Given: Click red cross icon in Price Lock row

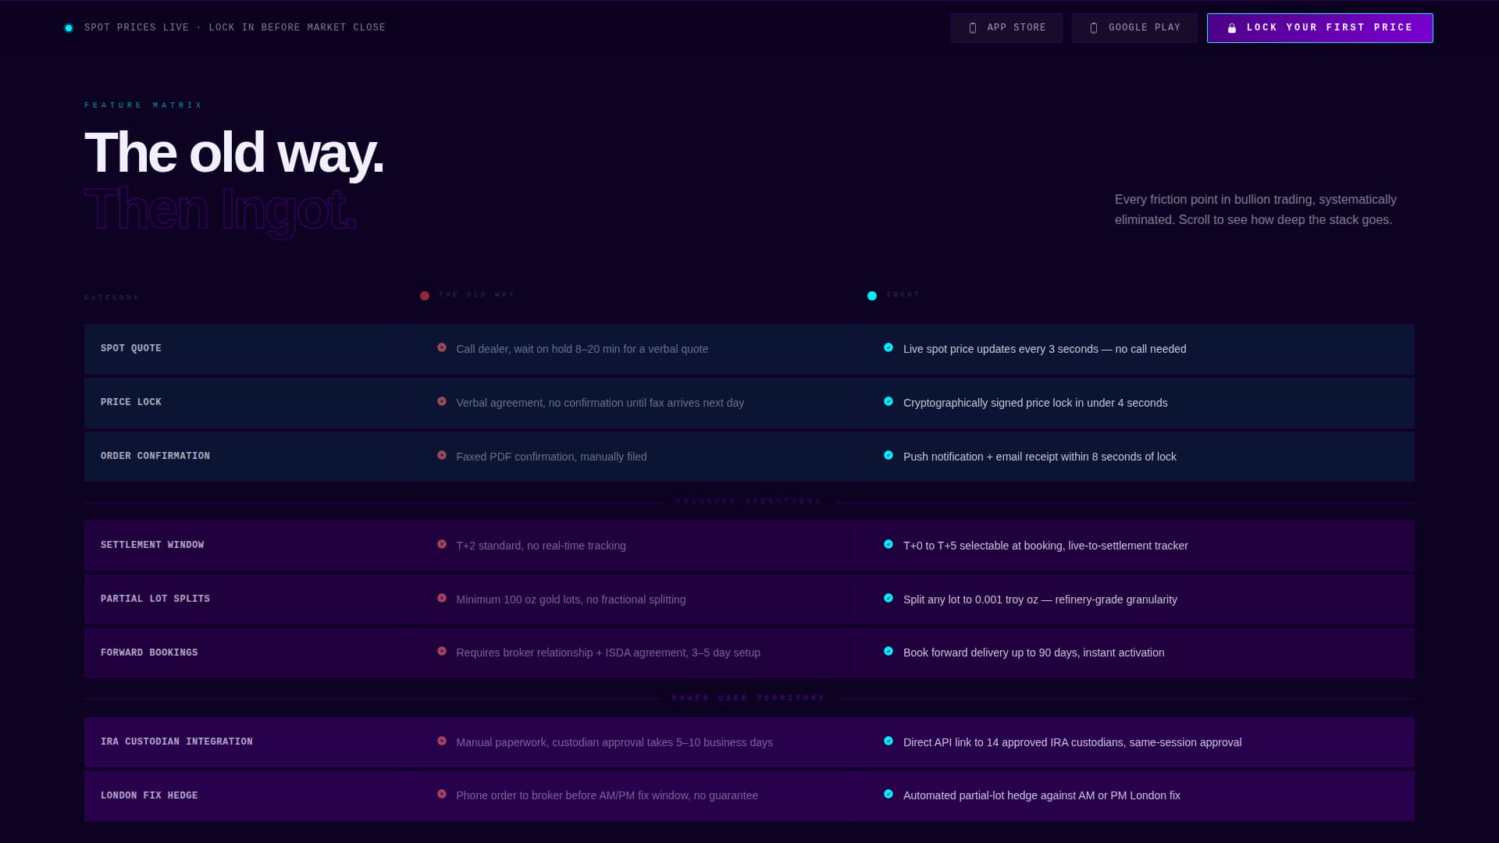Looking at the screenshot, I should [442, 401].
